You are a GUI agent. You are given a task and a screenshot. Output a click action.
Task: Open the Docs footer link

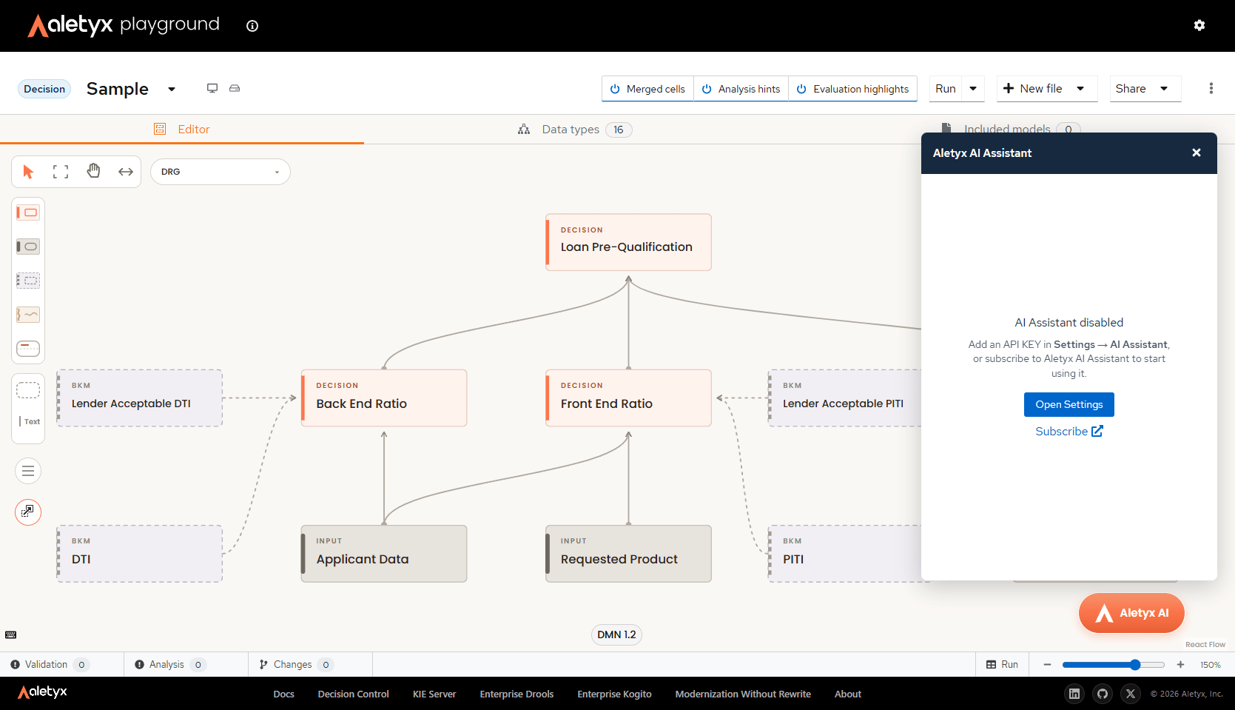(283, 694)
